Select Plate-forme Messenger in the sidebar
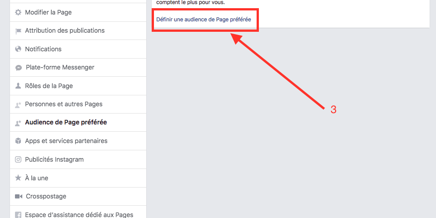The height and width of the screenshot is (218, 436). pos(78,68)
